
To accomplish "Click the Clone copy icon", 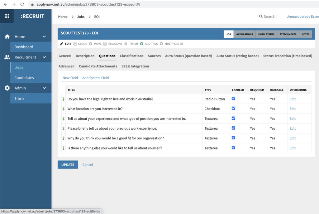I will click(75, 44).
